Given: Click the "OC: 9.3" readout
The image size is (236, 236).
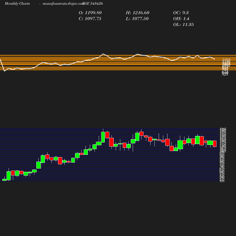Looking at the screenshot, I should tap(181, 13).
